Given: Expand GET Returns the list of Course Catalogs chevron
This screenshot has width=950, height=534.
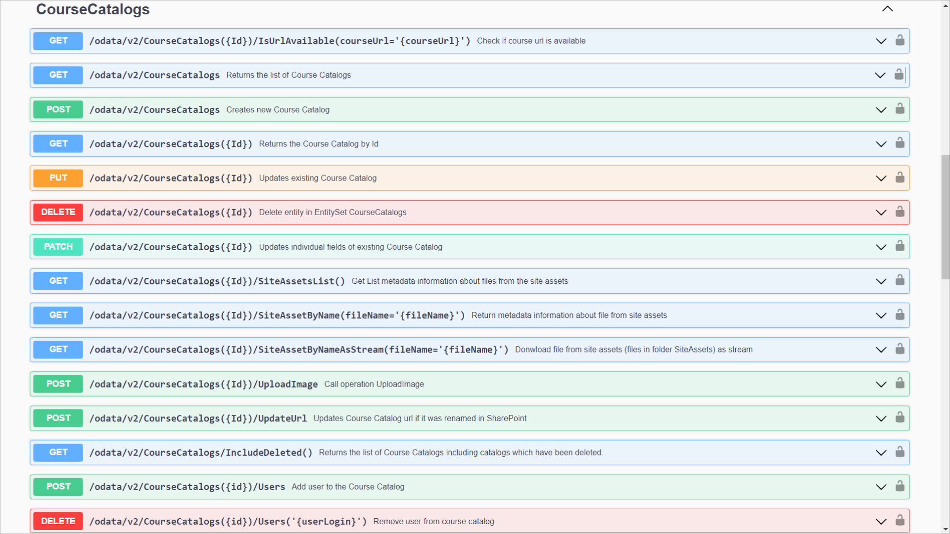Looking at the screenshot, I should click(x=880, y=75).
